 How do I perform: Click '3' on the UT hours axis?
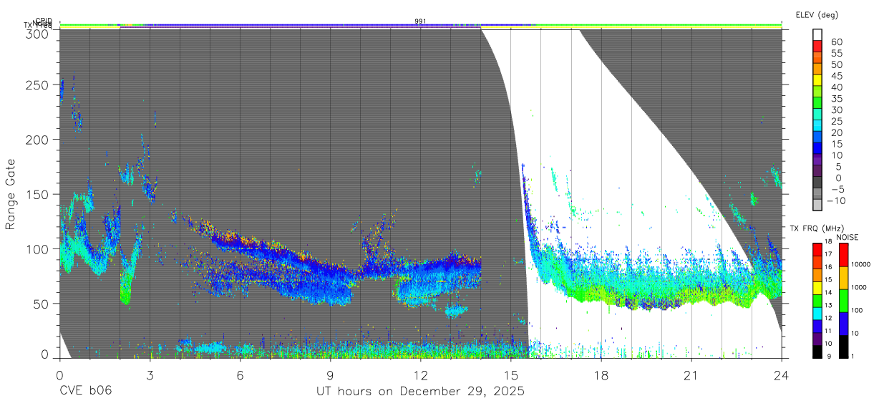coord(150,374)
